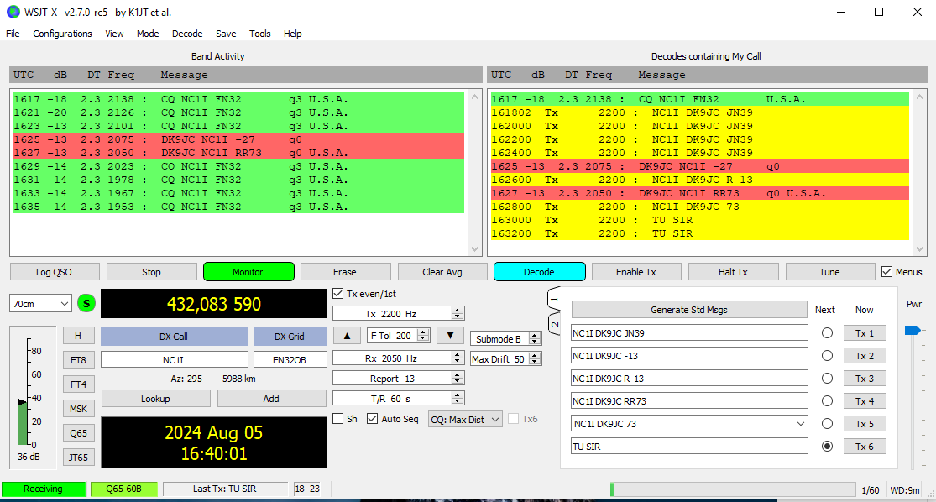Disable Auto Seq checkbox
Image resolution: width=936 pixels, height=502 pixels.
[373, 419]
